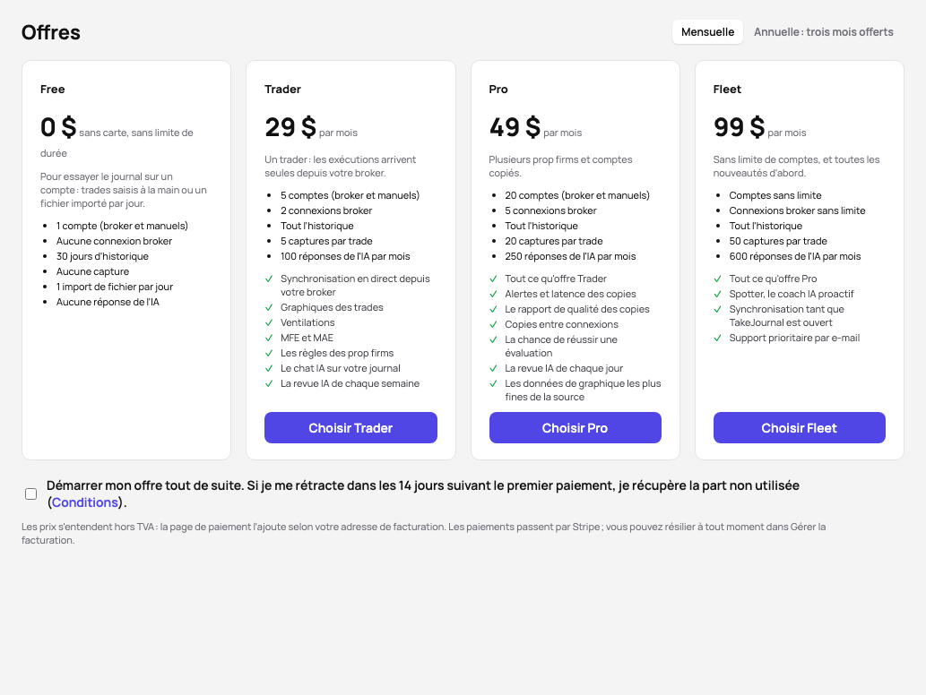Click checkmark beside La revue IA de chaque semaine
This screenshot has width=926, height=695.
269,384
